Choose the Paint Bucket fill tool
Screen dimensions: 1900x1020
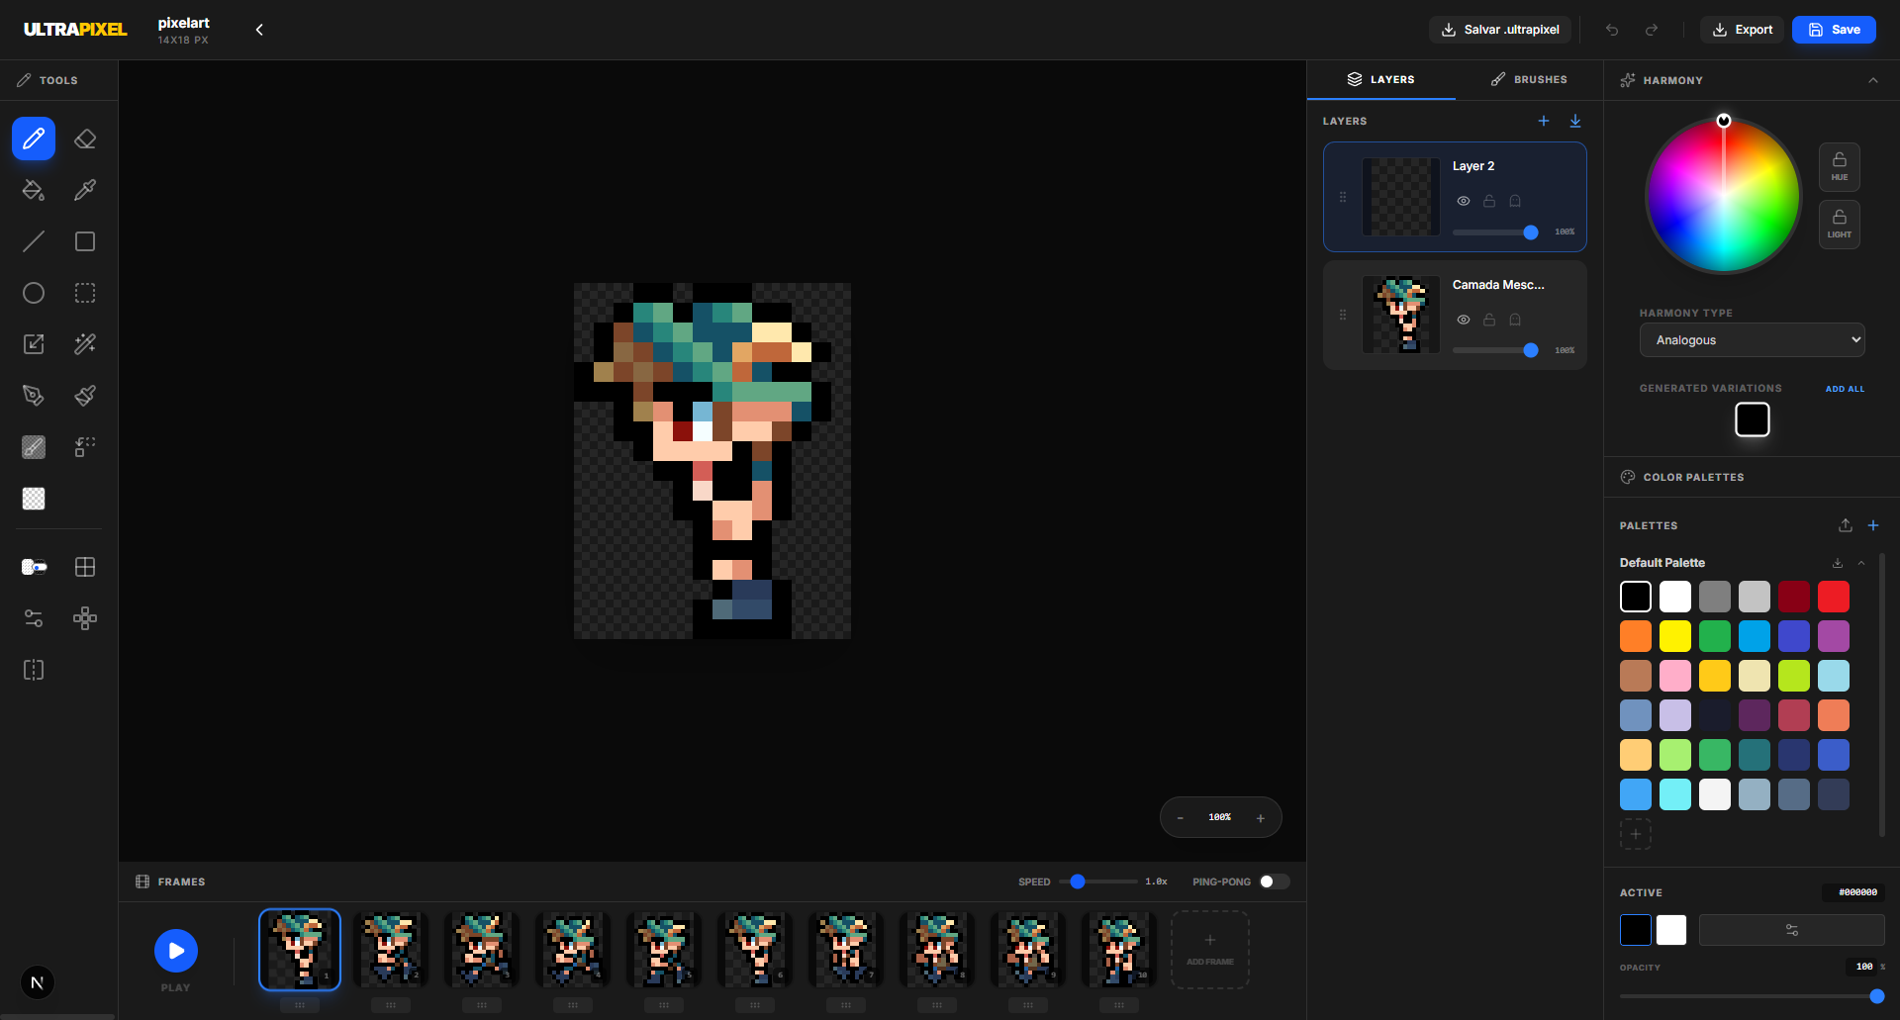point(34,190)
